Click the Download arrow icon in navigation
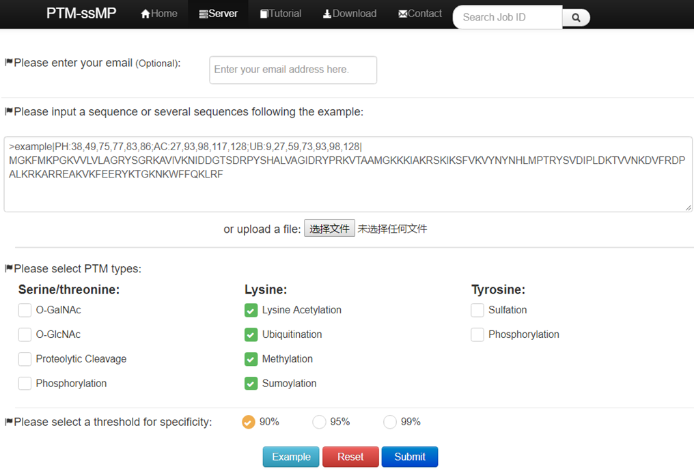Screen dimensions: 694x471 (326, 13)
